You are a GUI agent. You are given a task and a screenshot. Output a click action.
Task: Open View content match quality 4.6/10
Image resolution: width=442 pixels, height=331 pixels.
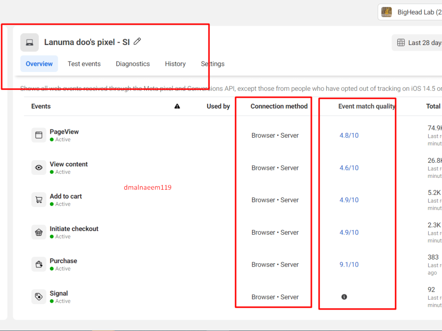point(349,168)
